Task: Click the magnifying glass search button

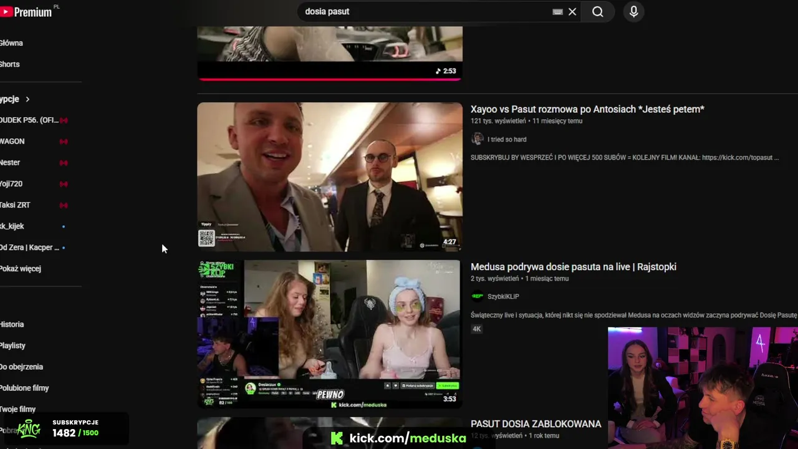Action: tap(597, 12)
